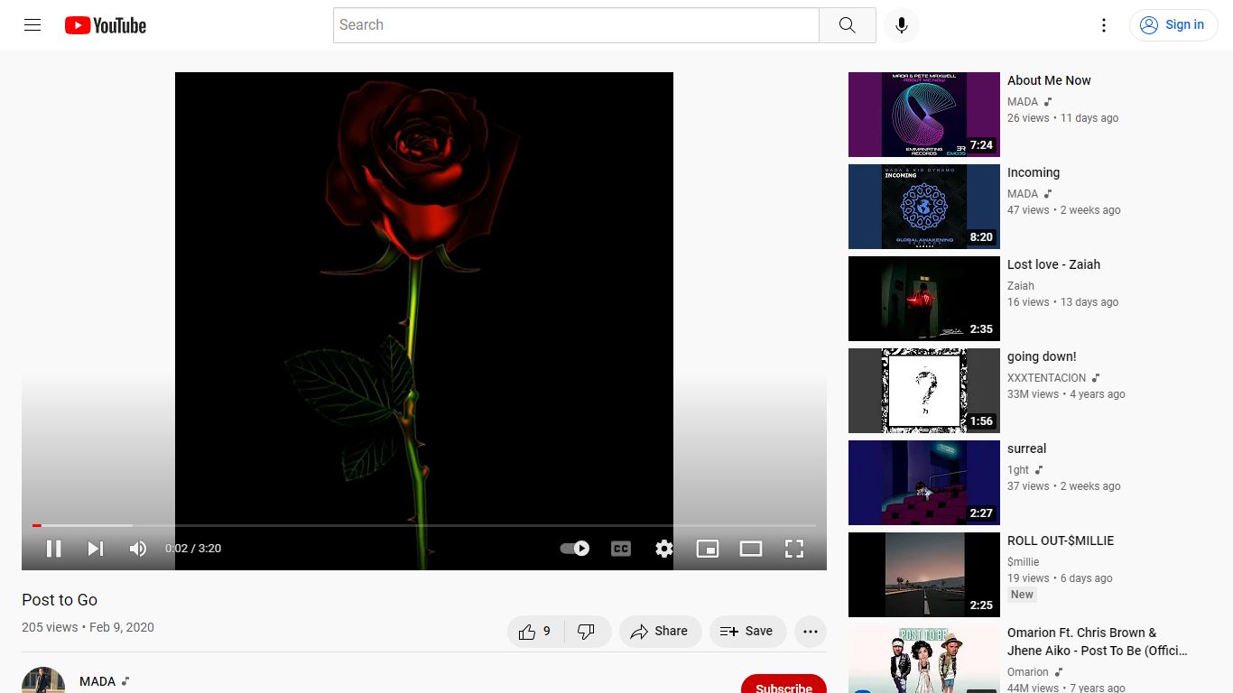This screenshot has height=693, width=1233.
Task: Open Lost love - Zaiah thumbnail
Action: [924, 299]
